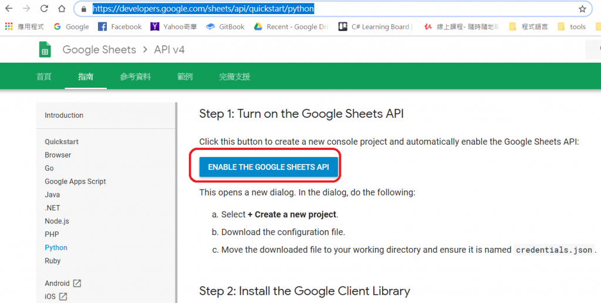Viewport: 601px width, 303px height.
Task: Open the .NET quickstart
Action: point(52,207)
